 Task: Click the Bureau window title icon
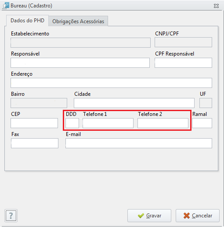[x=6, y=6]
